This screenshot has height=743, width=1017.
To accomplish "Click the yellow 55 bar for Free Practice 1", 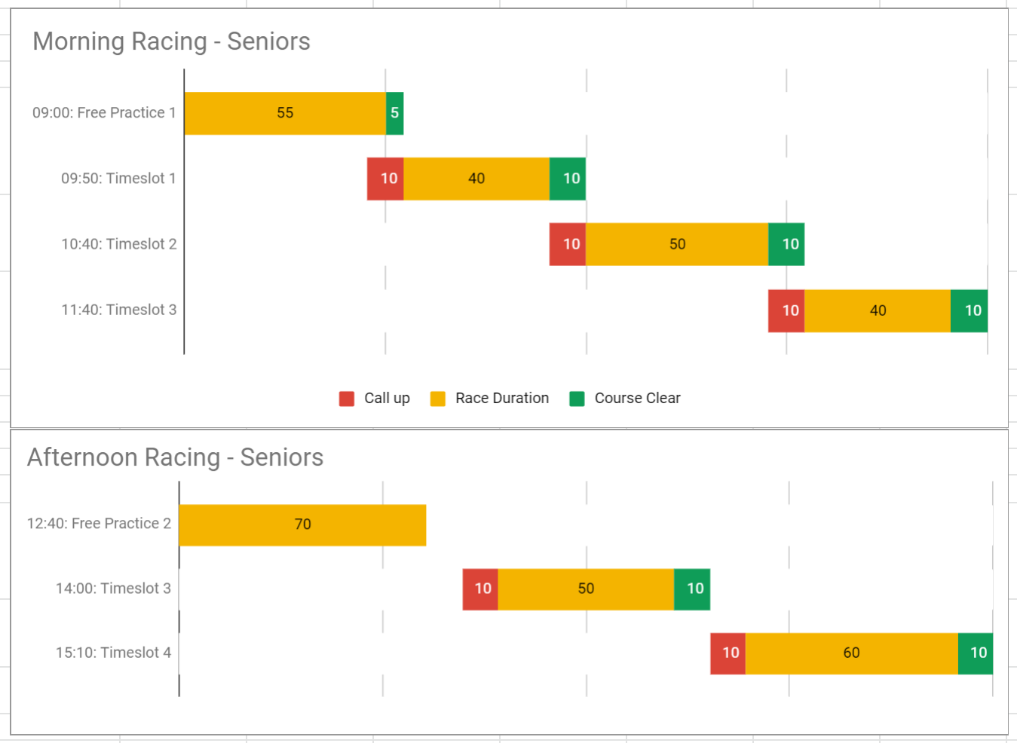I will pyautogui.click(x=285, y=113).
